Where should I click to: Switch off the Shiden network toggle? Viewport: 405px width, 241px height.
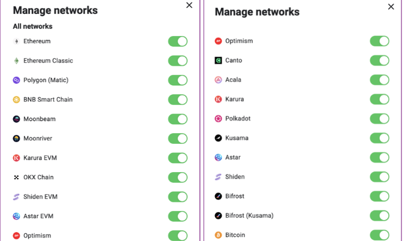click(379, 177)
